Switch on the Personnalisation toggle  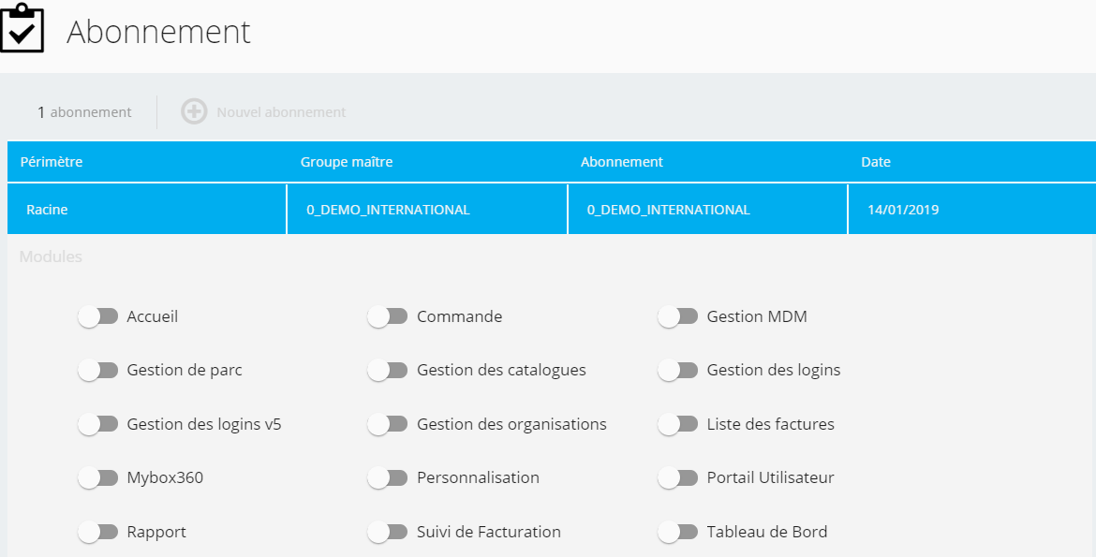[x=388, y=478]
